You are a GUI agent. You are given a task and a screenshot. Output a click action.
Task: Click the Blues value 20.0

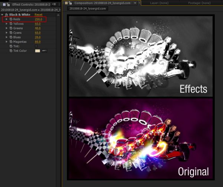(38, 37)
